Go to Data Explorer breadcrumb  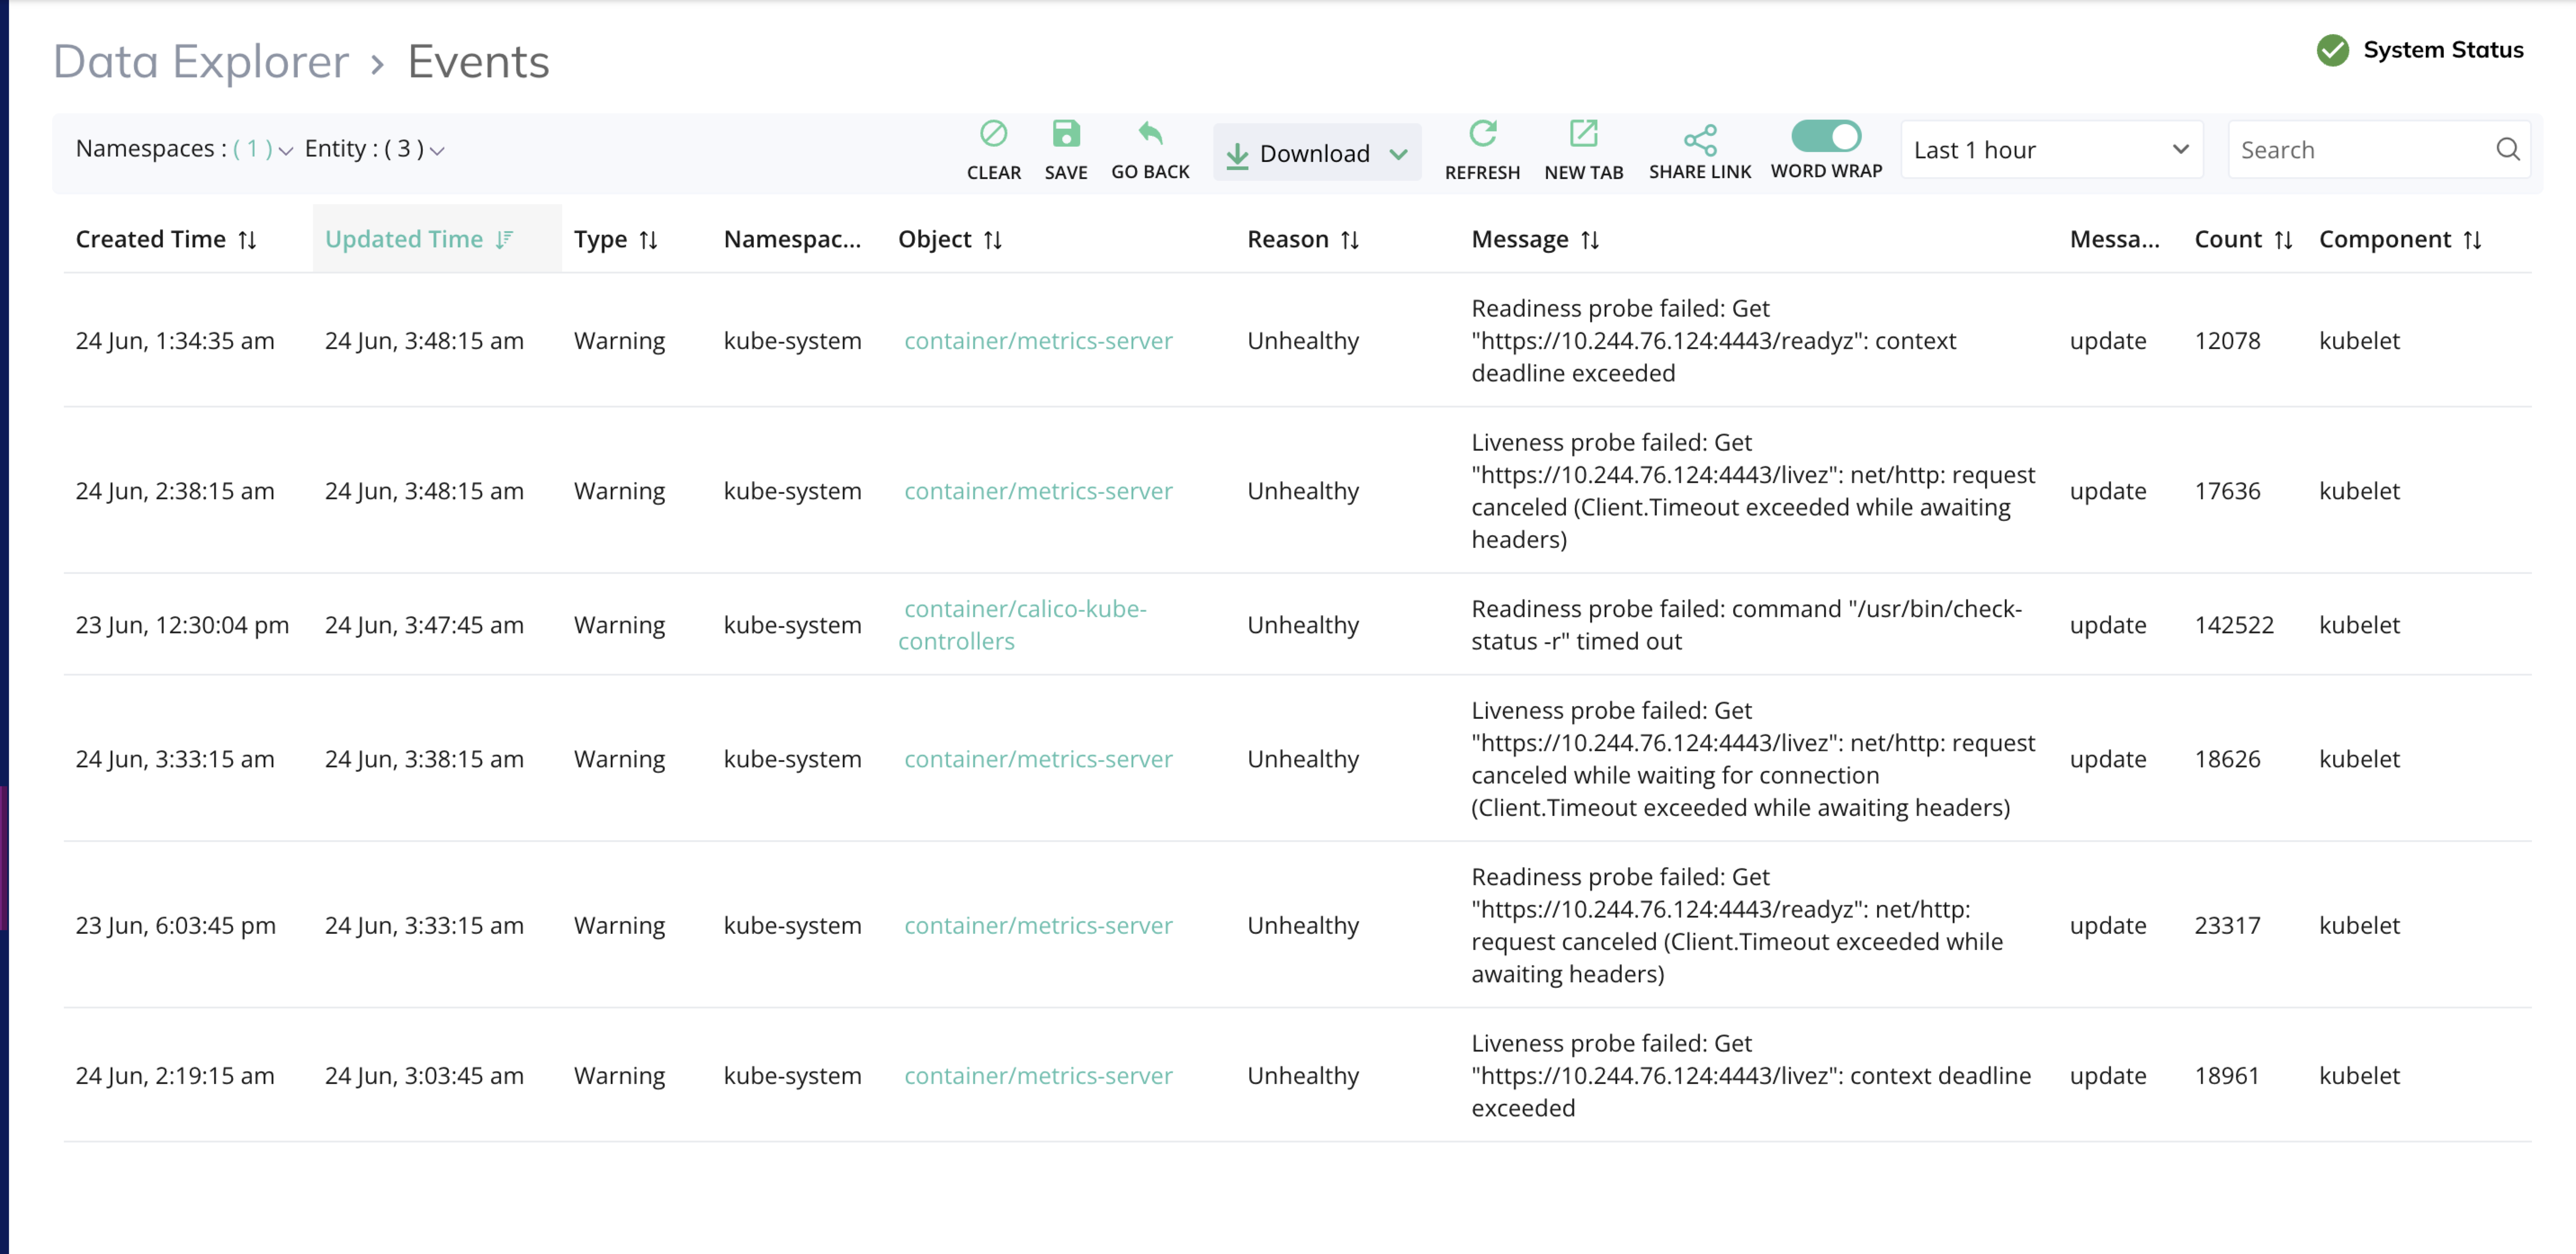pyautogui.click(x=200, y=62)
